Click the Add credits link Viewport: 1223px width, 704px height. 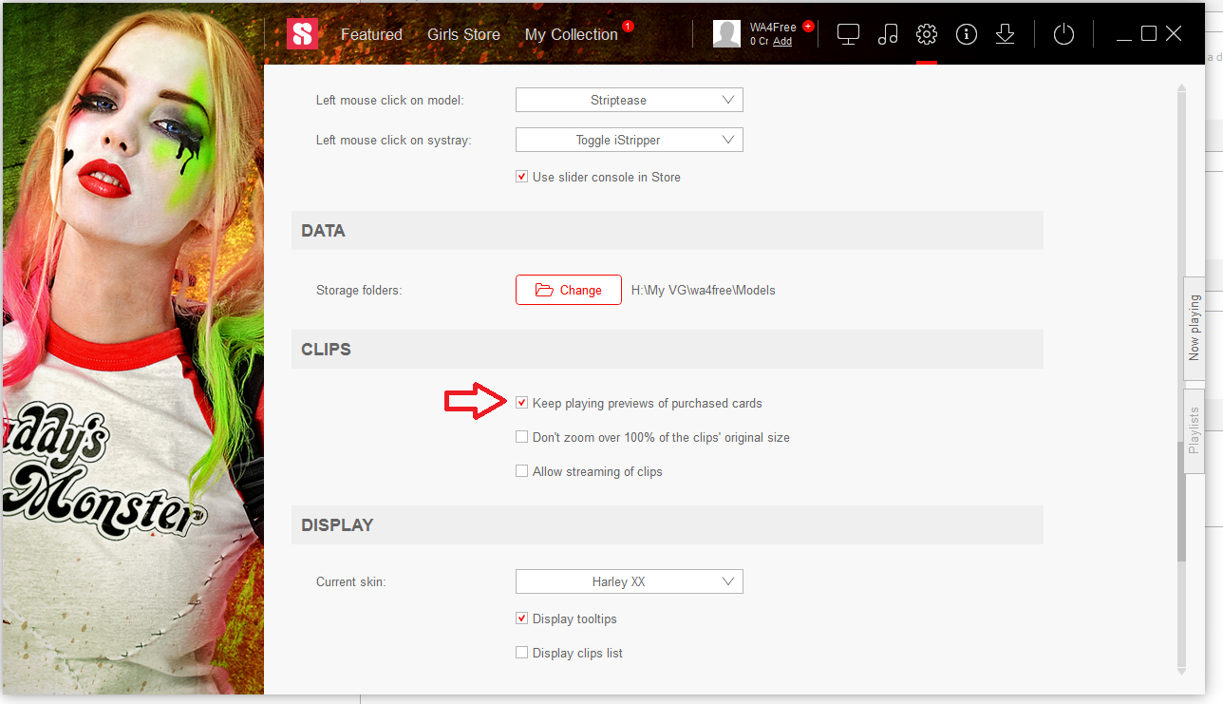point(782,42)
